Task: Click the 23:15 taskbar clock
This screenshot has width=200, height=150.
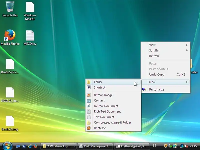Action: coord(193,146)
